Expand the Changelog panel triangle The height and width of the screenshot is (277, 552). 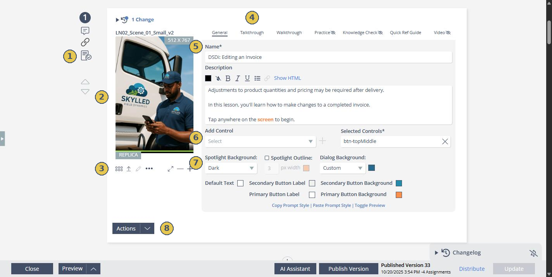436,253
